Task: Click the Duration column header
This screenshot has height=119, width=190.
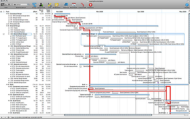Action: click(x=41, y=11)
